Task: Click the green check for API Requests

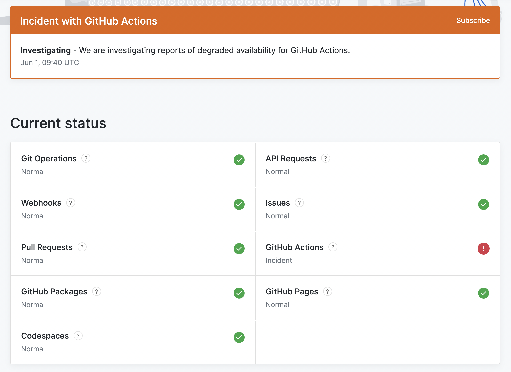Action: (x=484, y=160)
